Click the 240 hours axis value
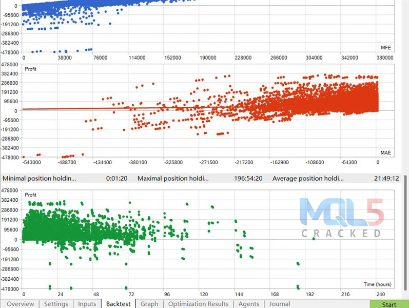This screenshot has height=308, width=409. tap(381, 295)
